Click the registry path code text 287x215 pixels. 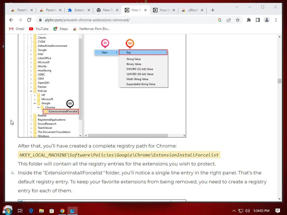point(119,155)
